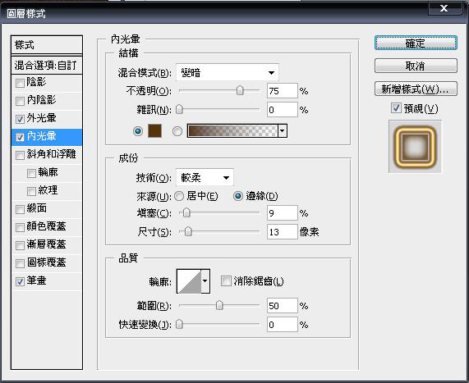Enable the 內陰影 inner shadow checkbox

tap(20, 101)
